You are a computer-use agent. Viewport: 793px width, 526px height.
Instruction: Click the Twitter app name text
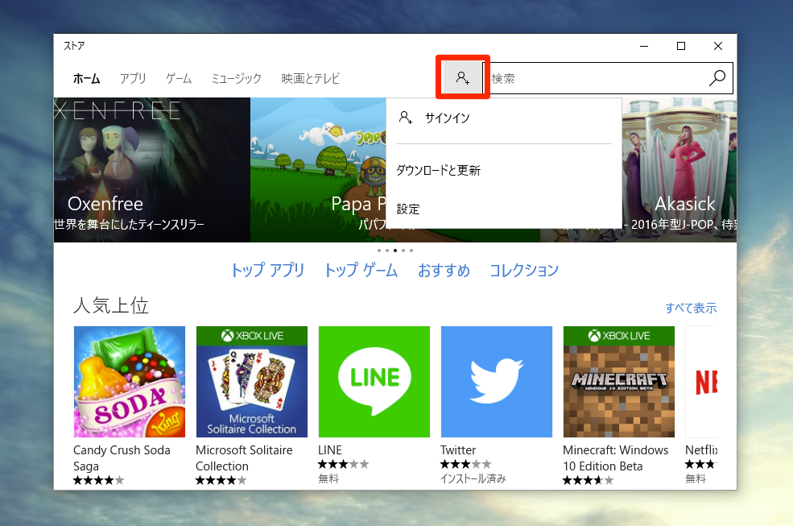458,450
